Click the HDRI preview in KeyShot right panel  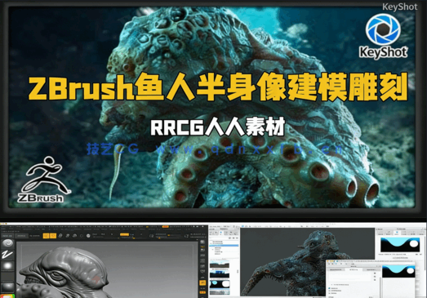pyautogui.click(x=400, y=245)
